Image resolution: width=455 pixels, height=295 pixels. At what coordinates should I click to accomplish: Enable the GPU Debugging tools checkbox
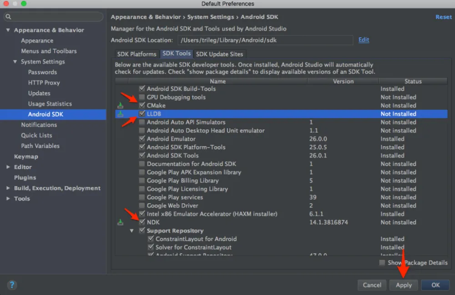pos(142,97)
